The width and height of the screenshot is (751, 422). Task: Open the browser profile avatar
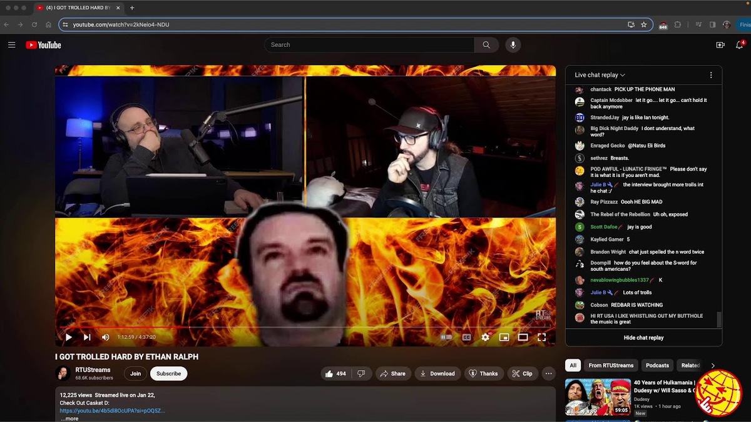pos(727,24)
